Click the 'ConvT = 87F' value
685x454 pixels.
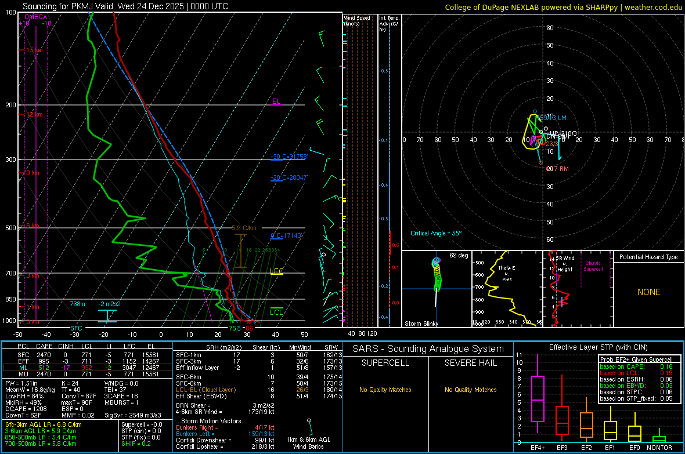pos(78,397)
